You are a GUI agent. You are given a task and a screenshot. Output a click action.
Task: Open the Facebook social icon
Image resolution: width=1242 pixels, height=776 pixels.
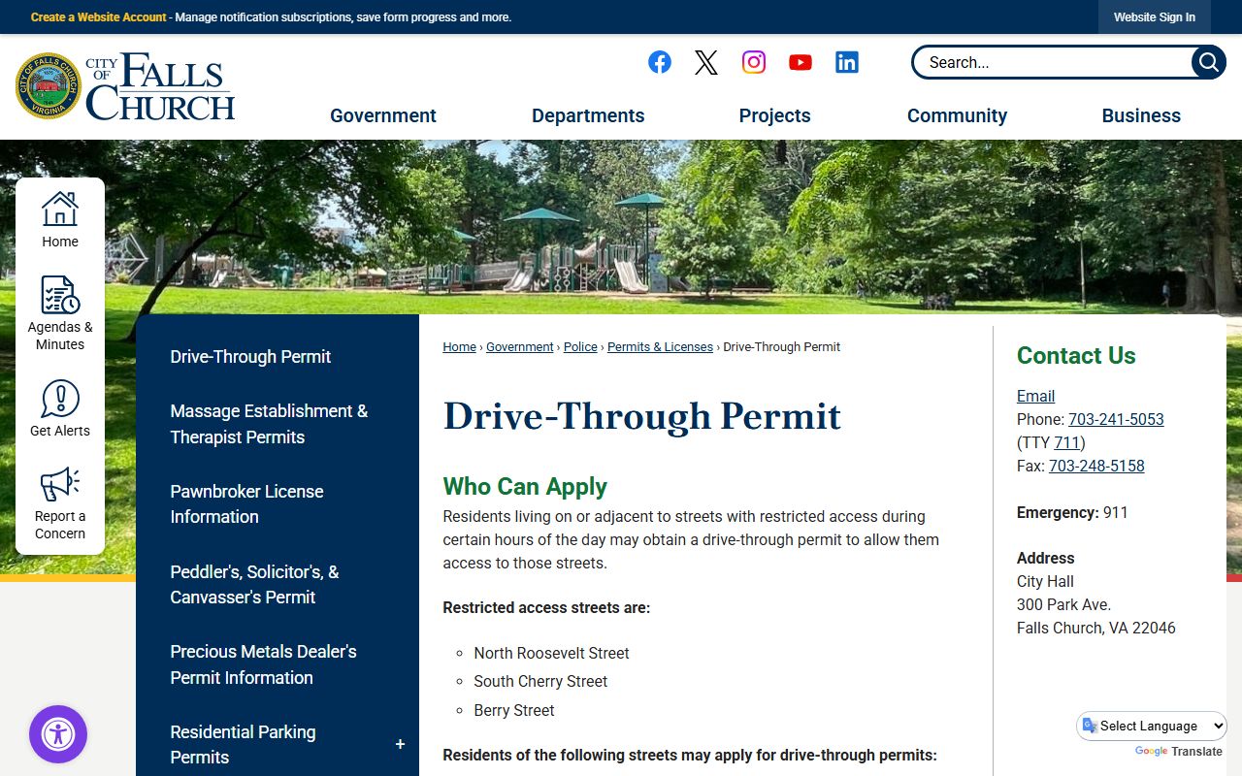[660, 62]
